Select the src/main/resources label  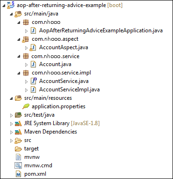[x=48, y=98]
